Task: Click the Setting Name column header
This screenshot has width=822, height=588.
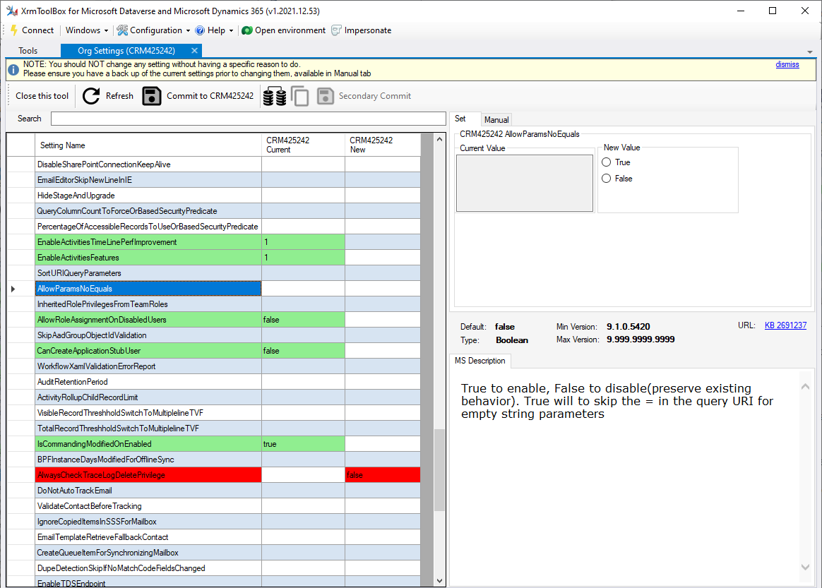Action: [148, 145]
